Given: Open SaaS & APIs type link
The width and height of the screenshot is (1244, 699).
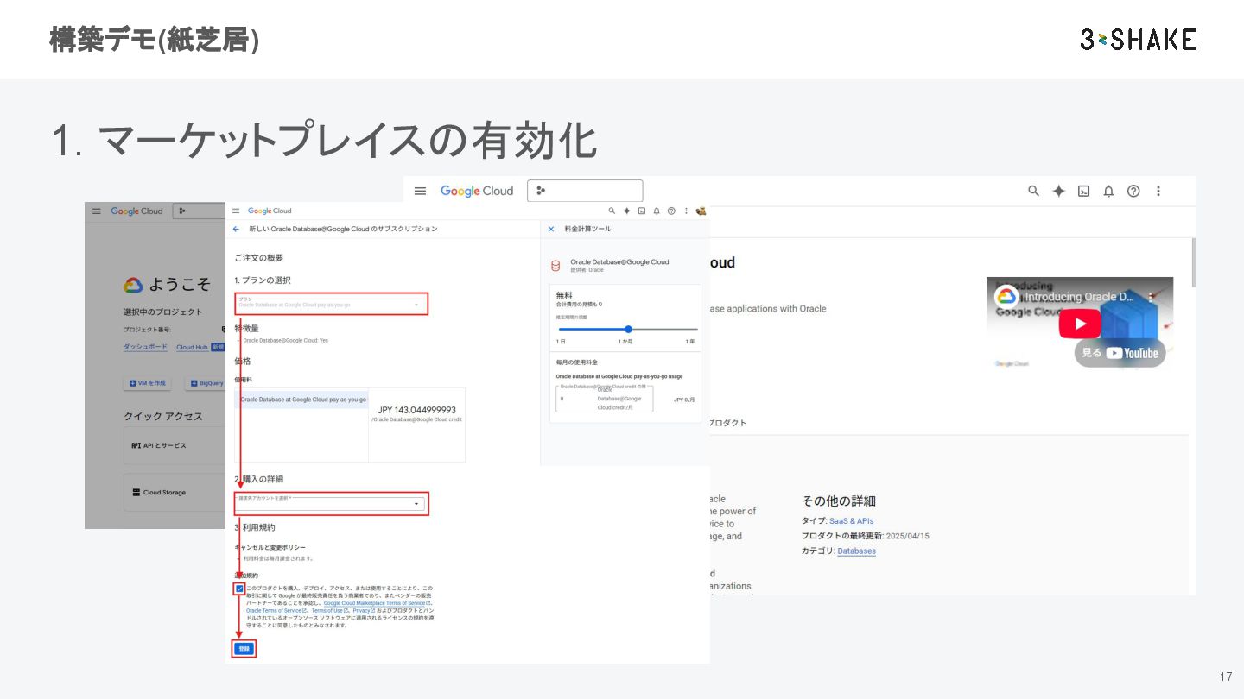Looking at the screenshot, I should pos(851,521).
